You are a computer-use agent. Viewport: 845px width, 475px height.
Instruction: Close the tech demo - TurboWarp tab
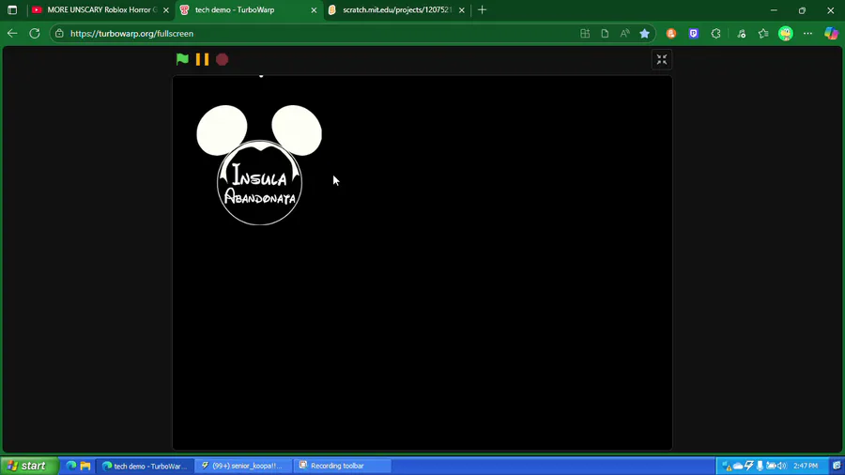coord(314,10)
